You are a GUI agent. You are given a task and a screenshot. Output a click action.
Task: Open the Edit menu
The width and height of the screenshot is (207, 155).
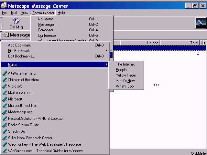coord(14,13)
